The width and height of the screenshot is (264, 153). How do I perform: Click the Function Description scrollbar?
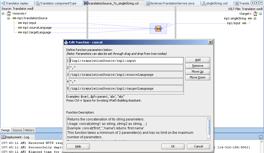[208, 128]
